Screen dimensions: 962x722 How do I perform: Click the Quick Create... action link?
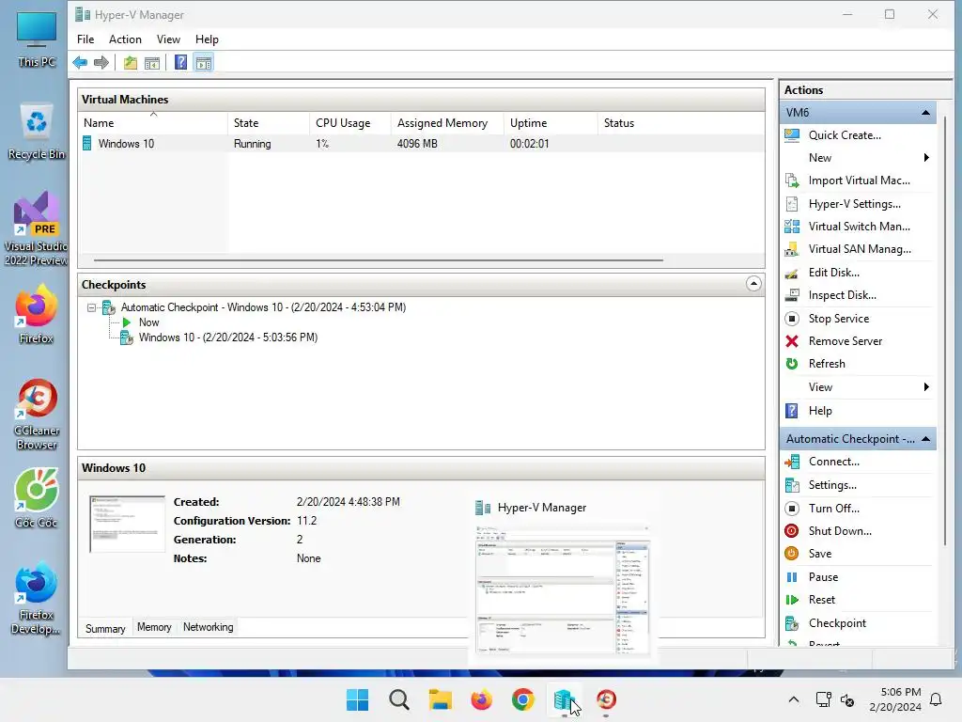(x=845, y=135)
